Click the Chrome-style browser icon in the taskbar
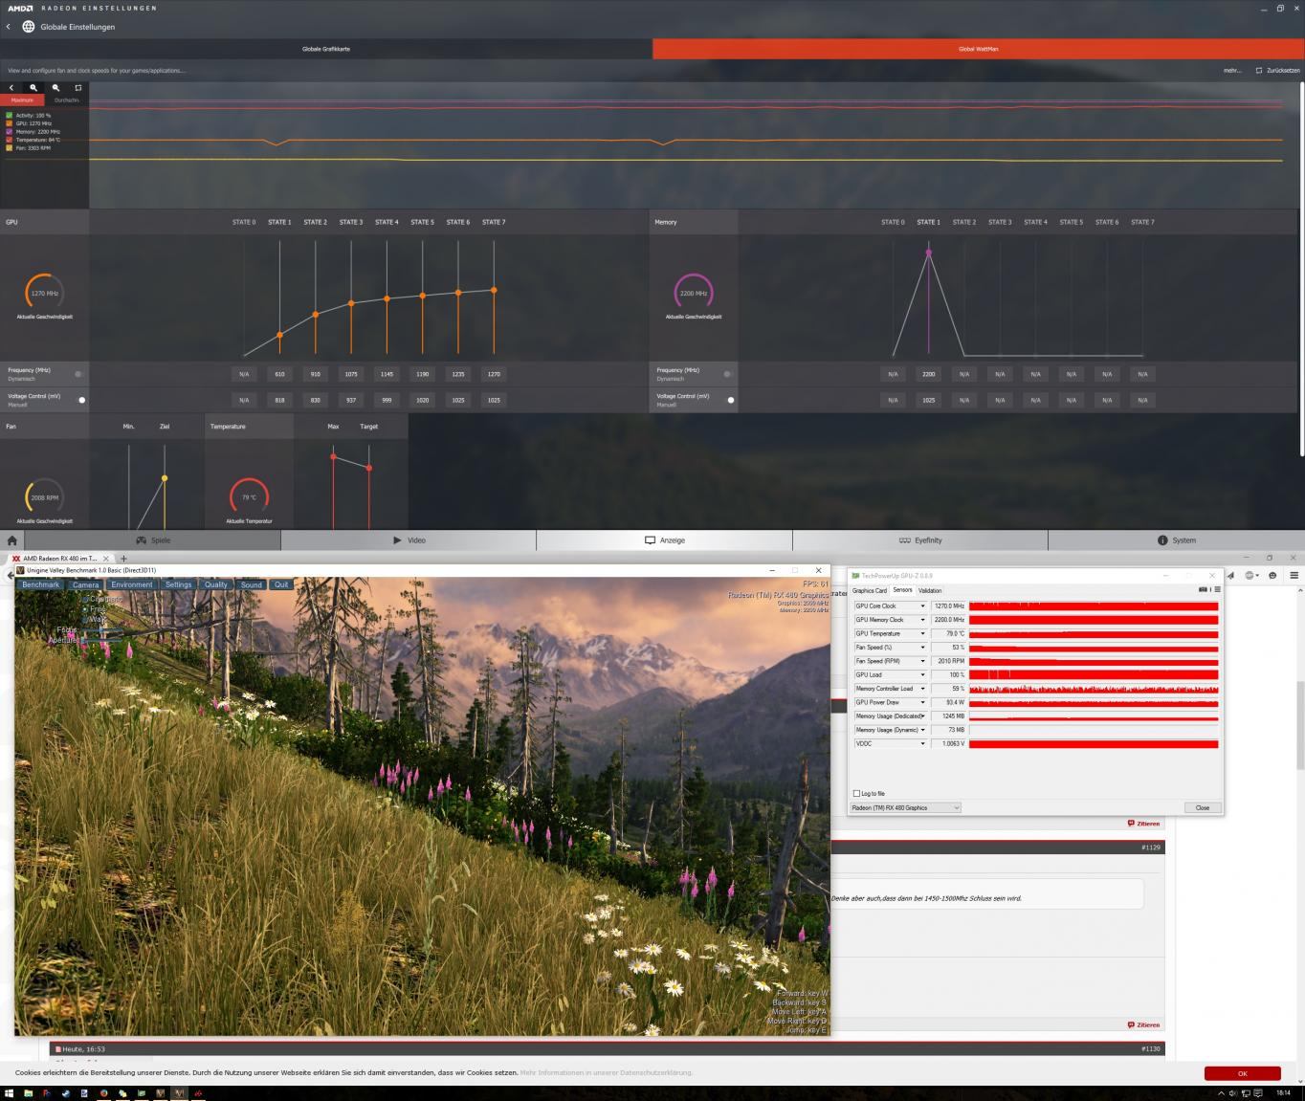Viewport: 1305px width, 1101px height. point(103,1093)
